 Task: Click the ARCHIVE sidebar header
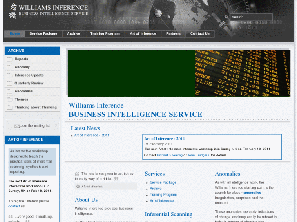(32, 51)
